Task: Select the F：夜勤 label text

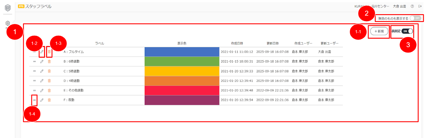Action: (69, 100)
